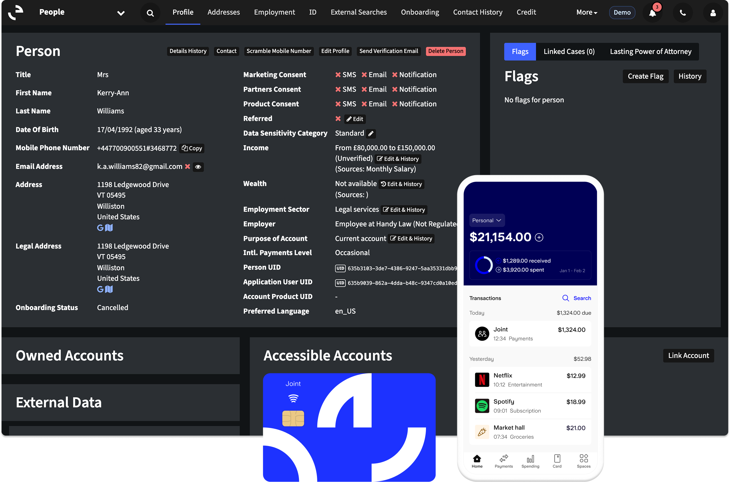Toggle Product Consent Notification option

tap(414, 104)
